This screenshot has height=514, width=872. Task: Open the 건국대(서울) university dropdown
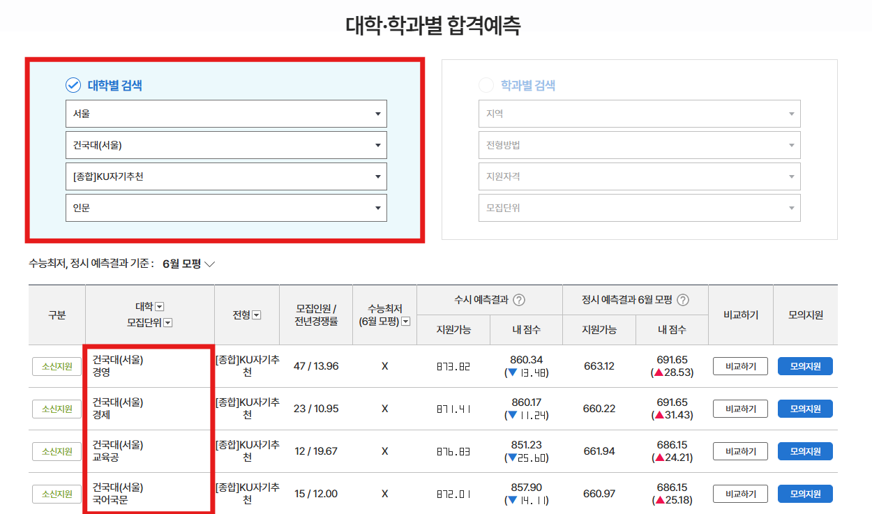click(226, 145)
